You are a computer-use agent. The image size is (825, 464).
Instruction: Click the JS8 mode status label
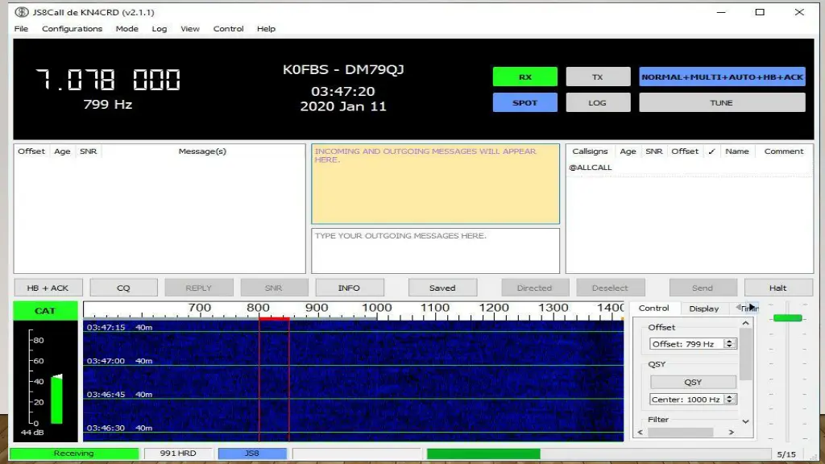click(252, 453)
